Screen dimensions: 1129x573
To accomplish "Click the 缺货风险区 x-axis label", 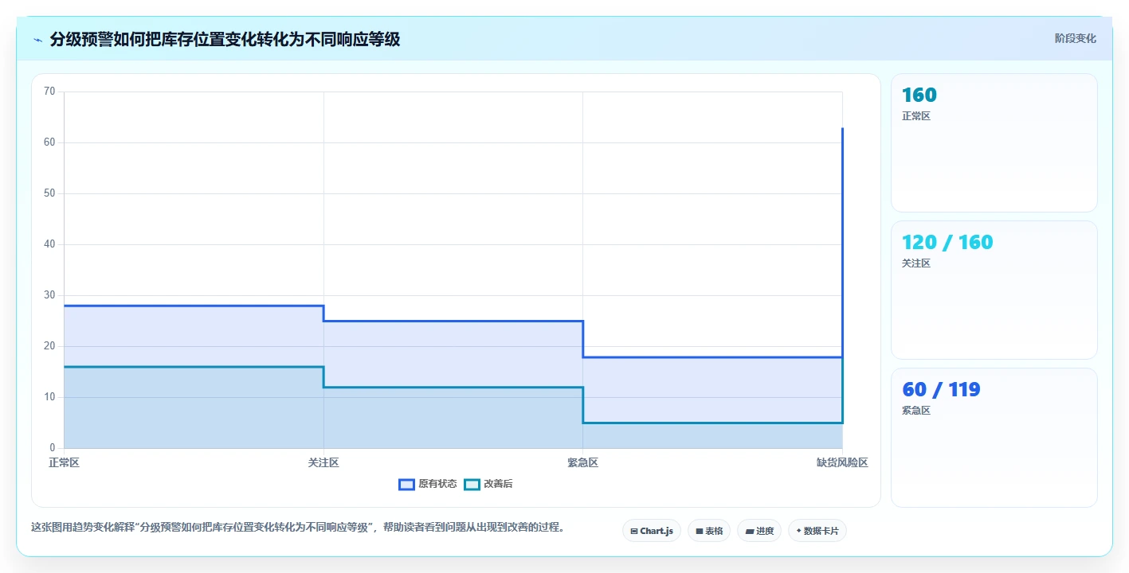I will tap(842, 462).
